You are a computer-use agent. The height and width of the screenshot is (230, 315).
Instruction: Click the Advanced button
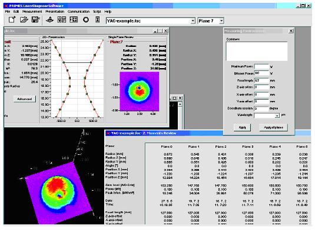tap(25, 99)
